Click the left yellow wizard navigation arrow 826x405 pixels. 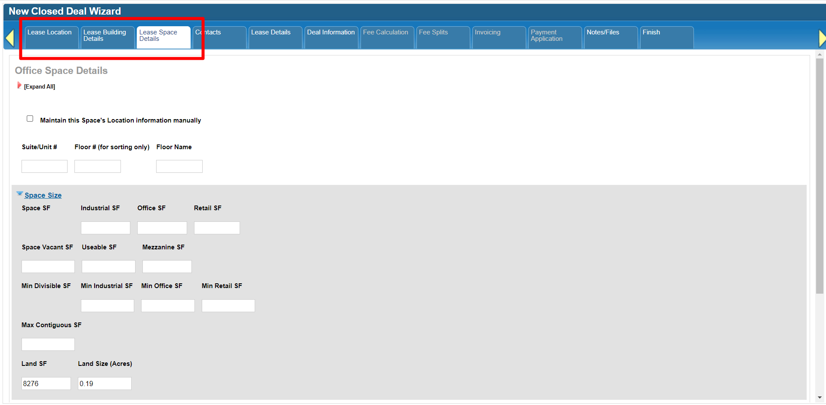click(10, 38)
